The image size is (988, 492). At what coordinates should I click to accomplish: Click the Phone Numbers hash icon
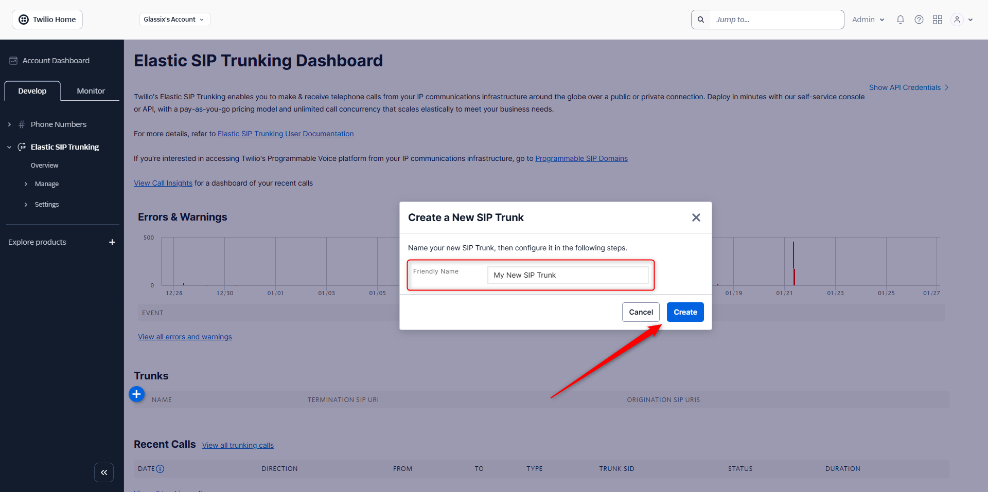[x=22, y=124]
